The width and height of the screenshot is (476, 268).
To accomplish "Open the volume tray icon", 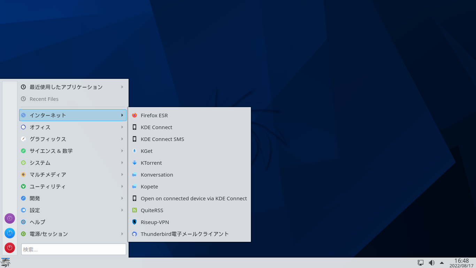I will (x=431, y=263).
